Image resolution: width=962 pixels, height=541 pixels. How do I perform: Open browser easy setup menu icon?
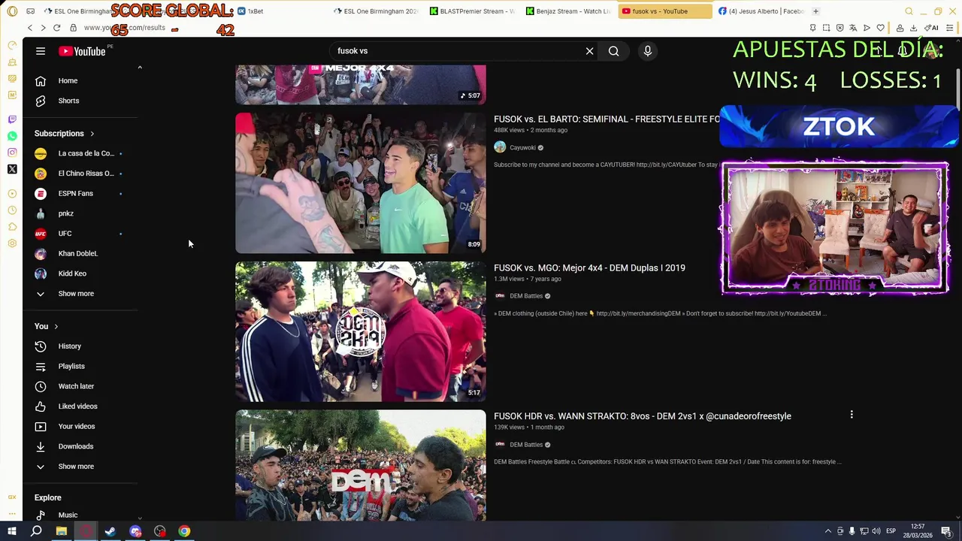[950, 28]
